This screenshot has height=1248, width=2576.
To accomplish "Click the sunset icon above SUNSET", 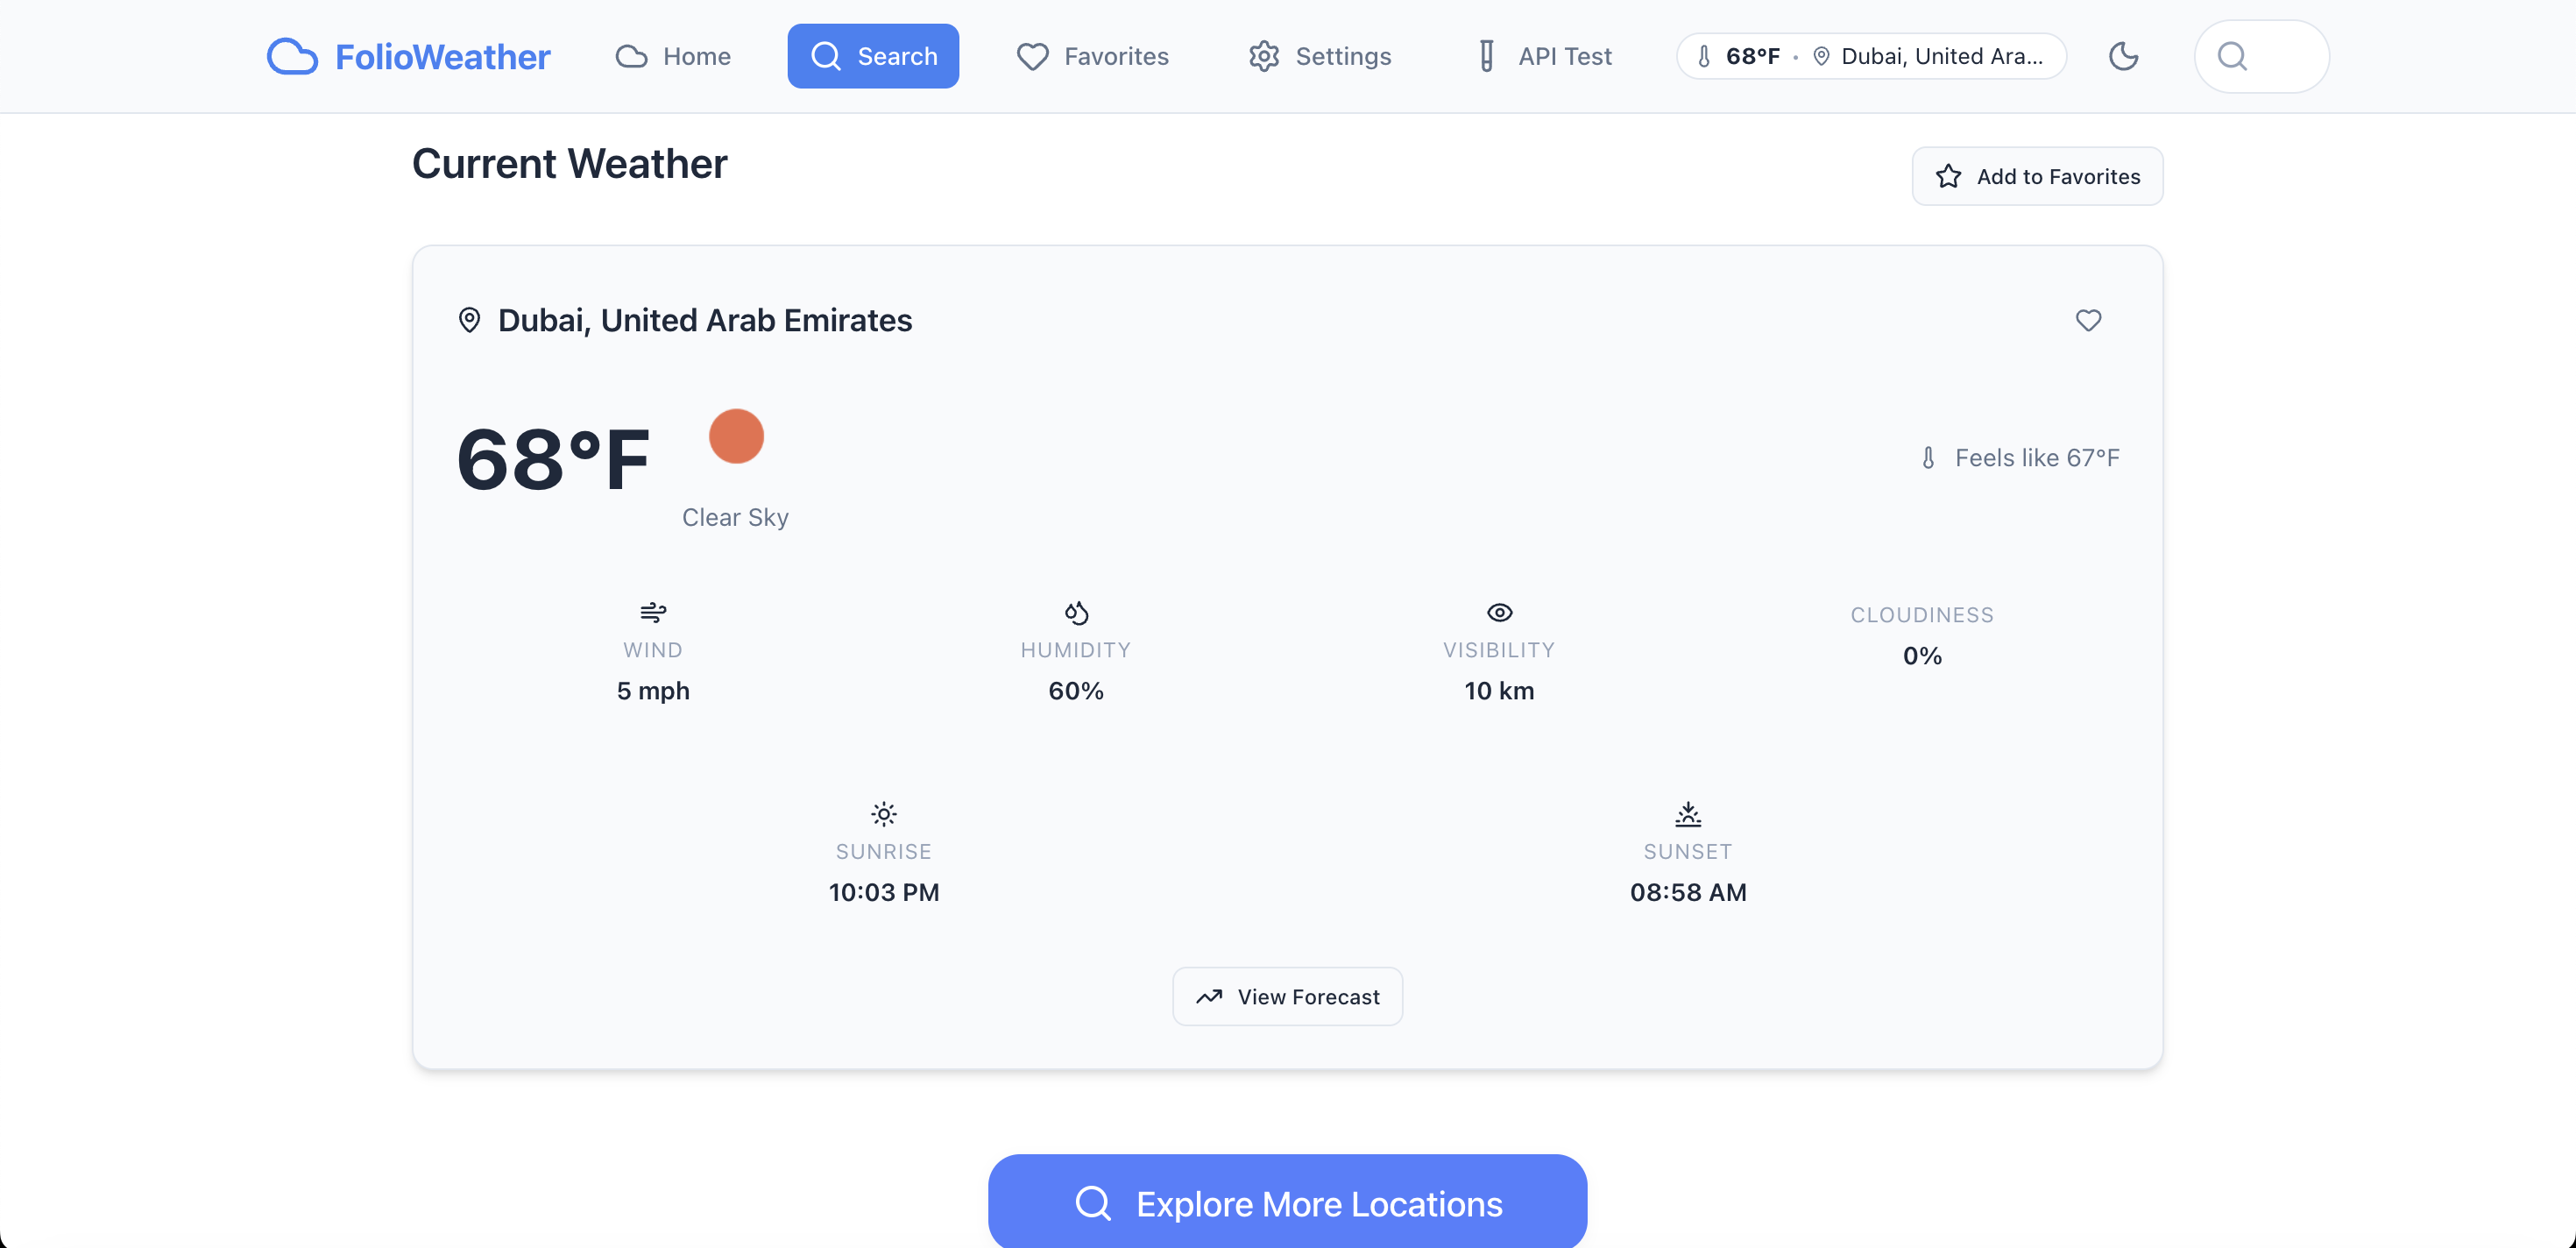I will click(1688, 814).
